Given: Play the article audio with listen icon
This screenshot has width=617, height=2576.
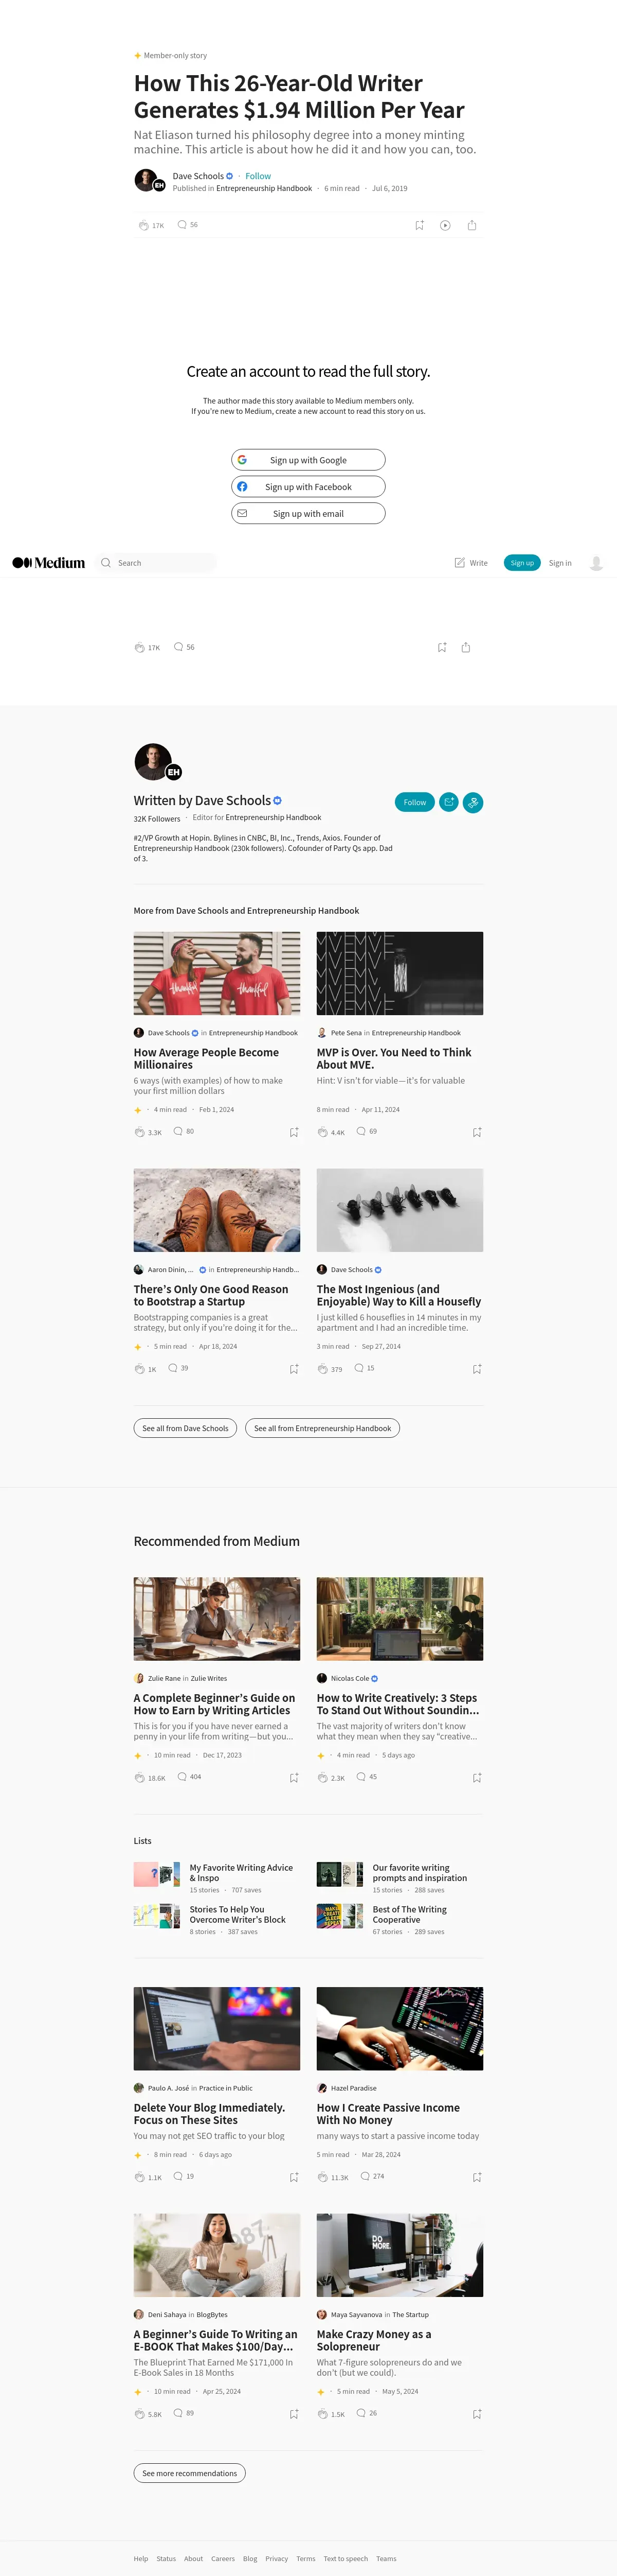Looking at the screenshot, I should tap(445, 225).
